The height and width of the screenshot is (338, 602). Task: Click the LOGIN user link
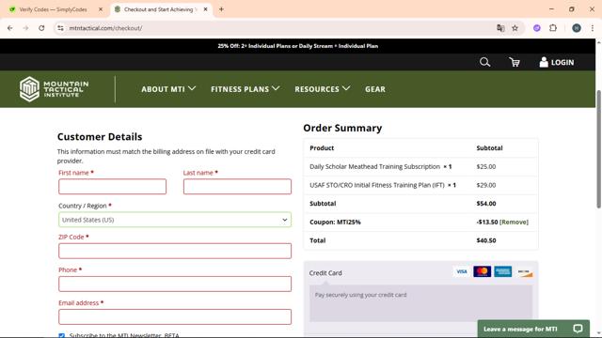[557, 62]
